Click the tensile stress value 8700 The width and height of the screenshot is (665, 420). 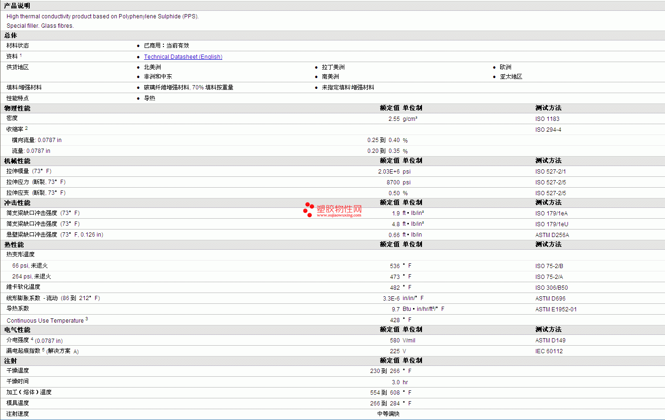pos(393,182)
